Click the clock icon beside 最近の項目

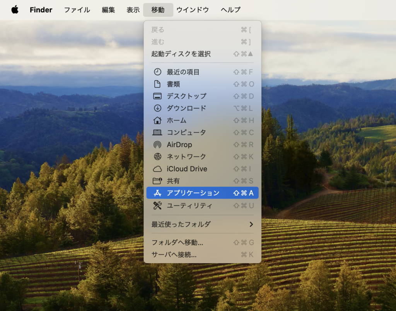point(157,72)
